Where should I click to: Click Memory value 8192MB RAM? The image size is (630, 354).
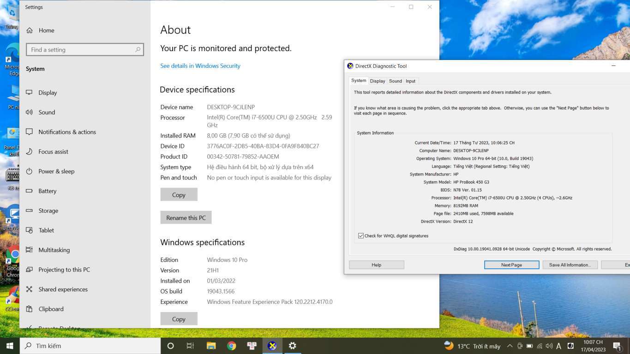(466, 206)
